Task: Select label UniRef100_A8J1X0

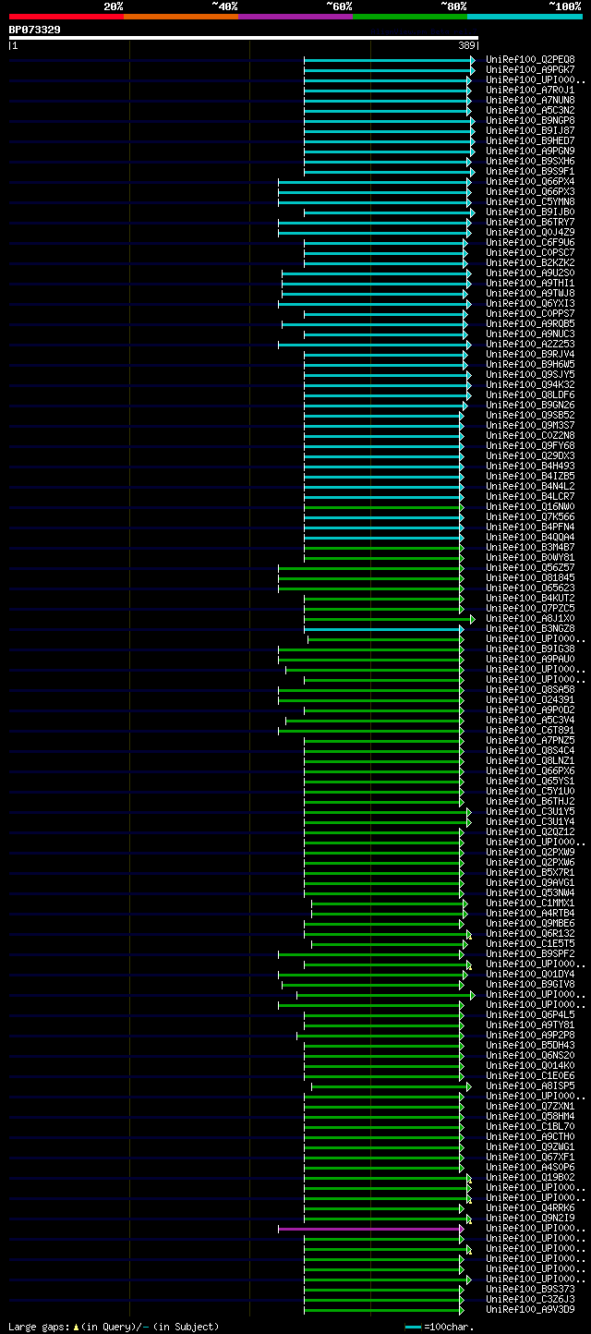Action: click(530, 618)
